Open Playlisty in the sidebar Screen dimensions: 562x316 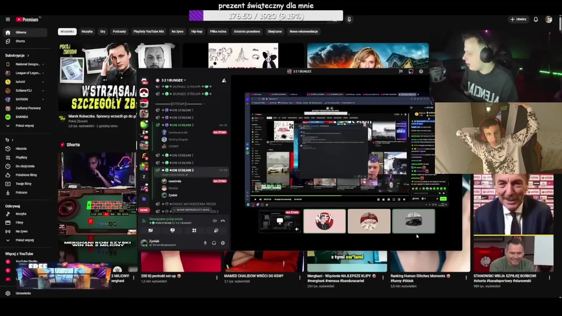click(x=24, y=158)
